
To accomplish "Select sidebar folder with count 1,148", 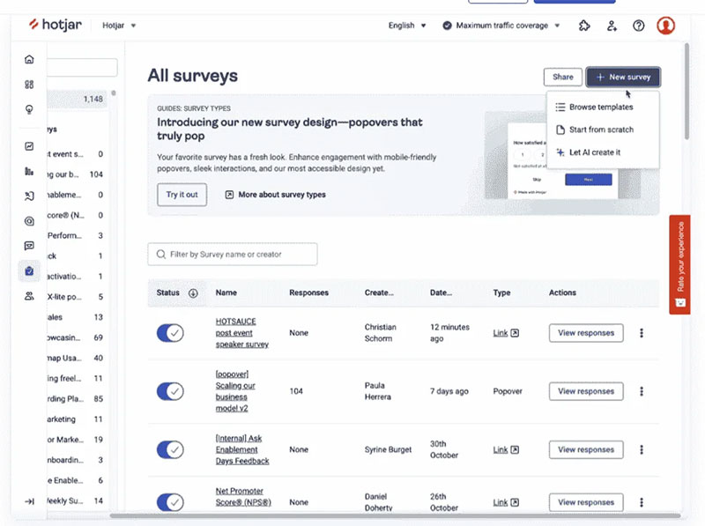I will point(78,99).
